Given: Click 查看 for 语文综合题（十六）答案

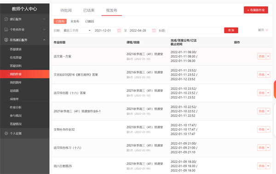Looking at the screenshot, I should [x=262, y=93].
